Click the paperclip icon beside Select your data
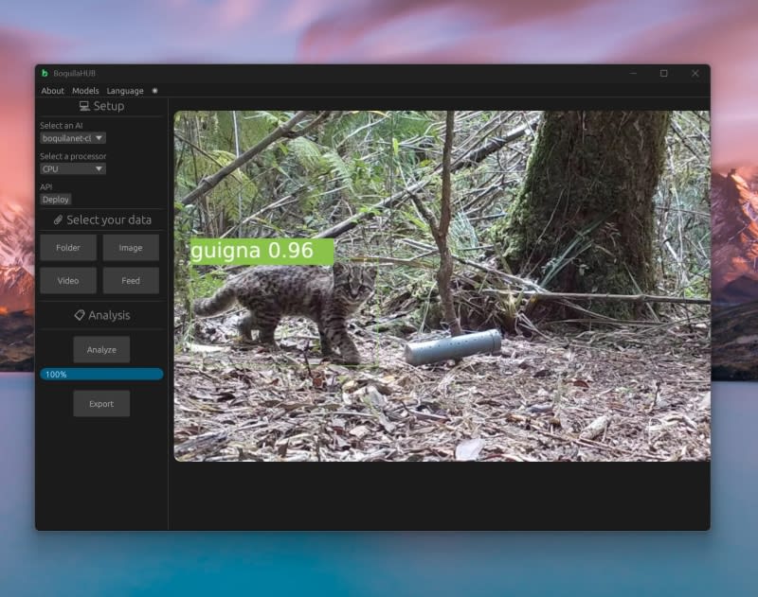 point(58,219)
